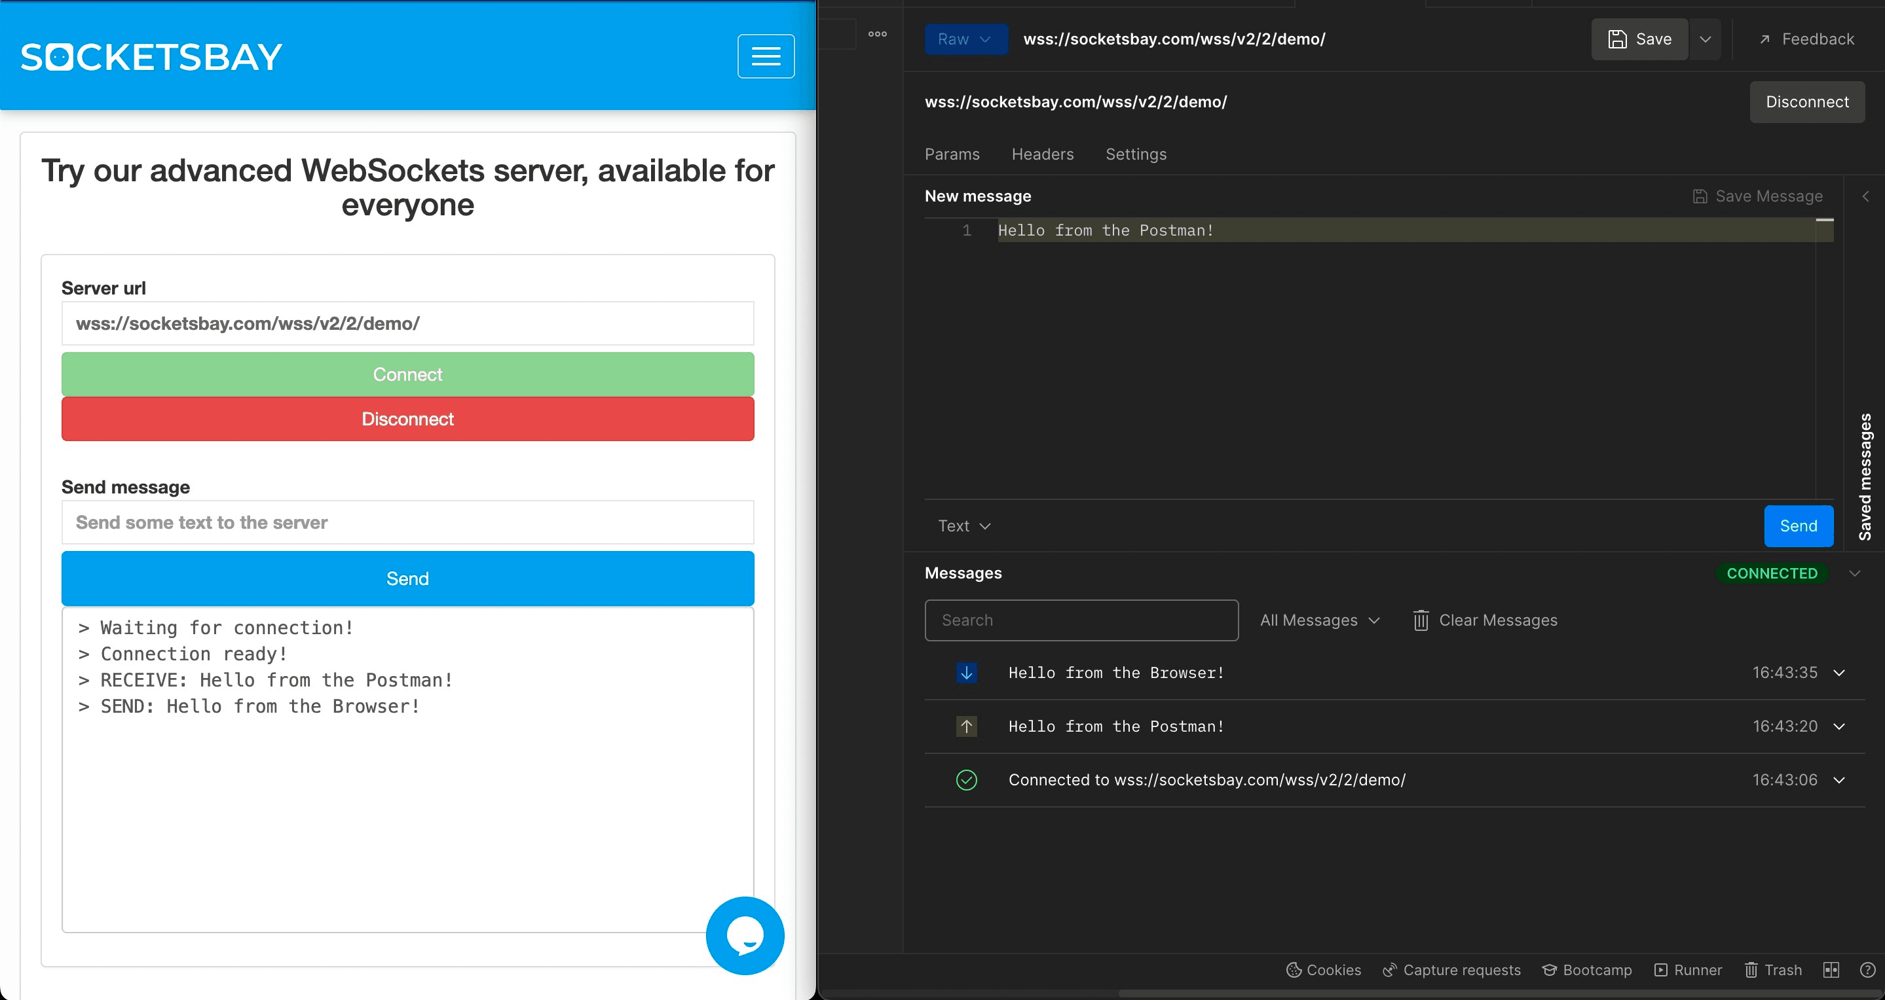
Task: Open the SocketsBay hamburger menu
Action: [766, 56]
